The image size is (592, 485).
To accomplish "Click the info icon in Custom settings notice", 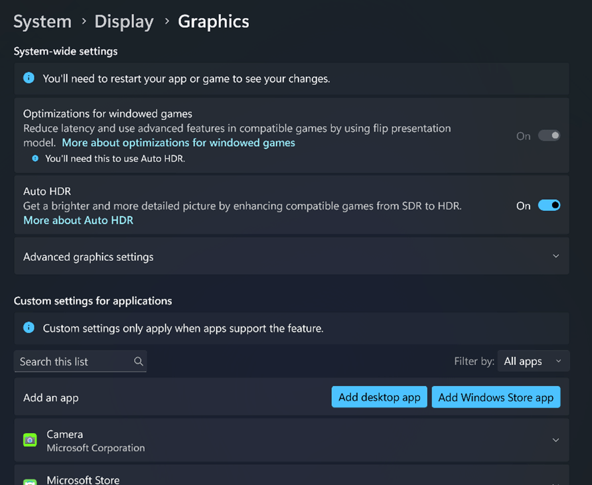I will pyautogui.click(x=28, y=328).
